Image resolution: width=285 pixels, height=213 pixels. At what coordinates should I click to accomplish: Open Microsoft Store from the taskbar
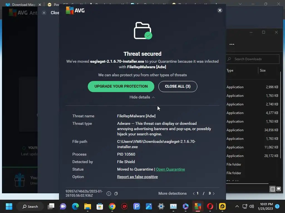tap(100, 206)
